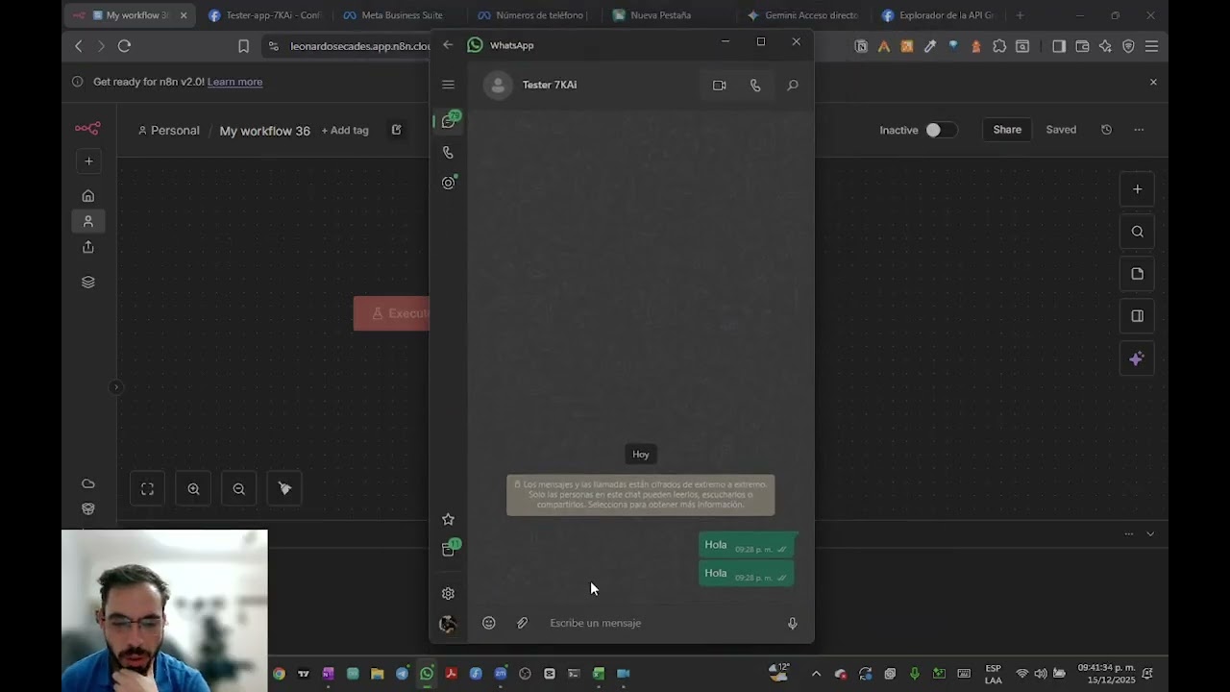The height and width of the screenshot is (692, 1230).
Task: Click the n8n plus create button in sidebar
Action: coord(88,161)
